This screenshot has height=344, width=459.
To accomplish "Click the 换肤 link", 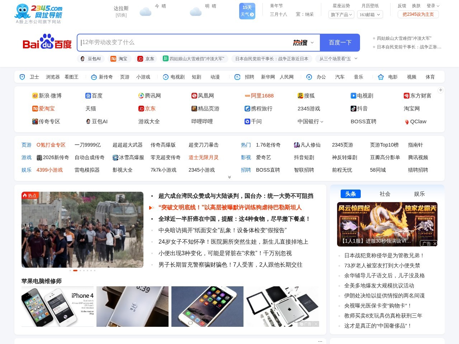I will 416,6.
